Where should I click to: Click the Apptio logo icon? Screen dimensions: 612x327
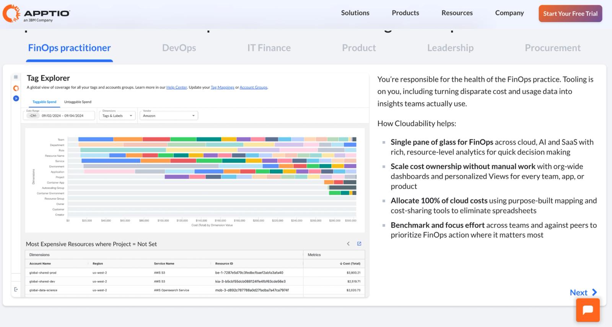tap(11, 13)
